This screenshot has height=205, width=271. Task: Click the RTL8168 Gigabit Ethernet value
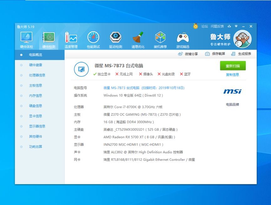point(149,160)
